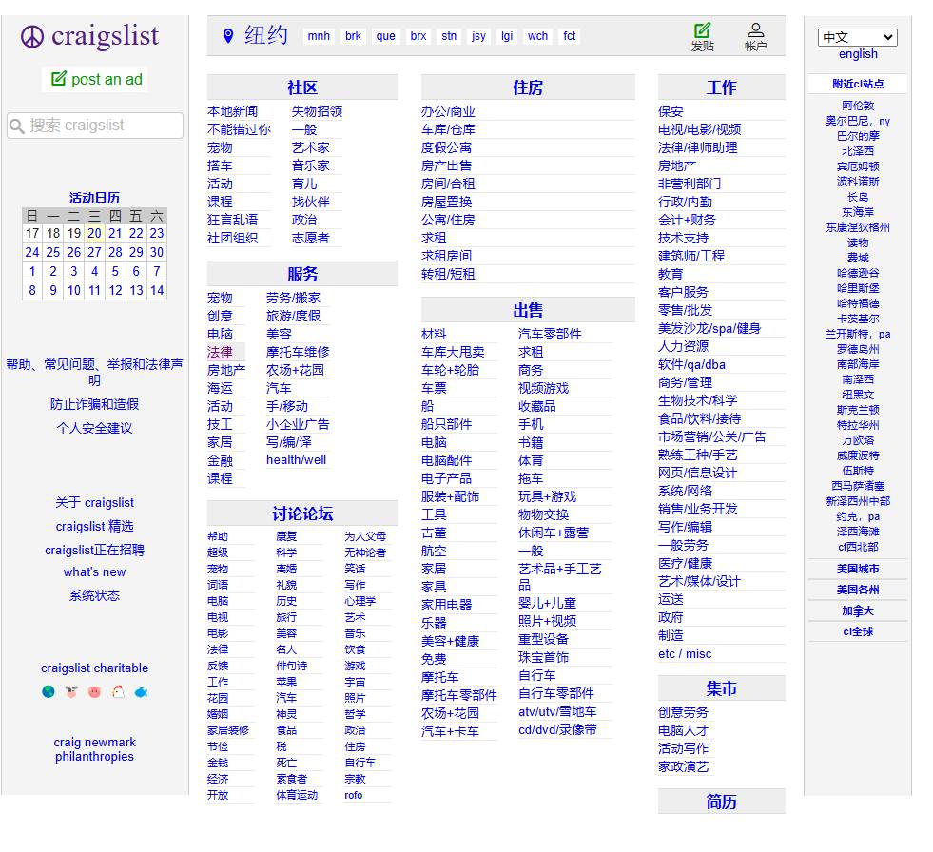933x852 pixels.
Task: Open the 转租/短租 housing link
Action: [448, 274]
